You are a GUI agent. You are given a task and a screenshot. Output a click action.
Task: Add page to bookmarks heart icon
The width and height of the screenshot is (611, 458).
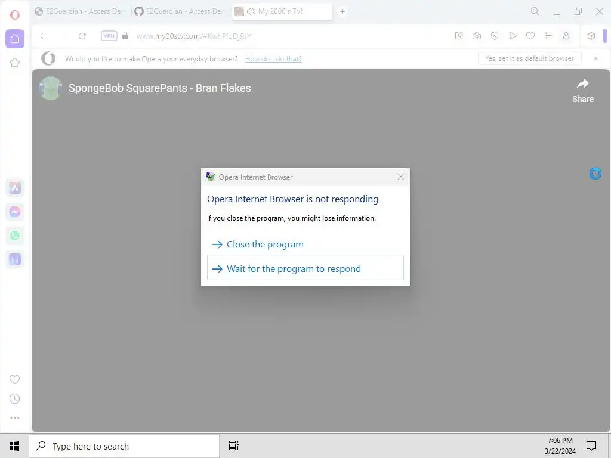[530, 36]
